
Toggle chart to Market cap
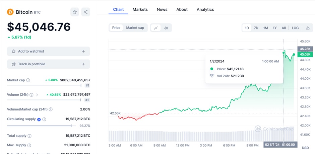pos(135,28)
